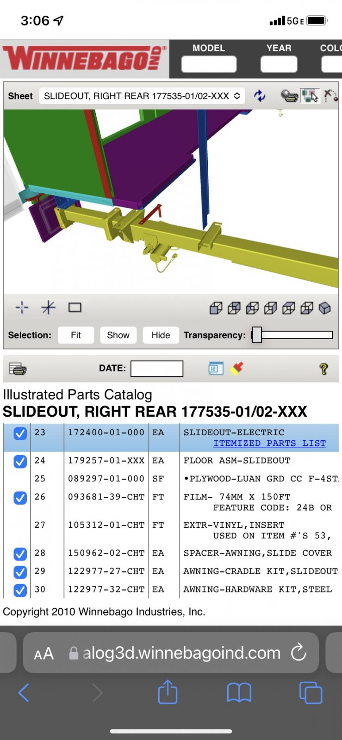Screen dimensions: 342x740
Task: Click the printer icon left of DATE
Action: coord(18,369)
